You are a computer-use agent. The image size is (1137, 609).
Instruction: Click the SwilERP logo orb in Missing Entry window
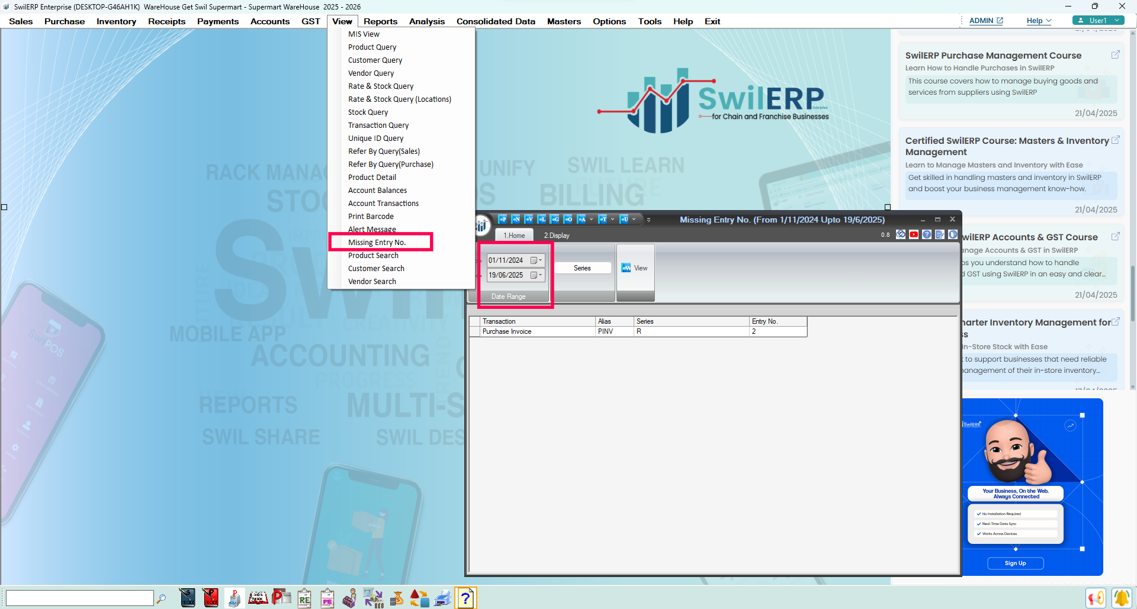point(481,225)
